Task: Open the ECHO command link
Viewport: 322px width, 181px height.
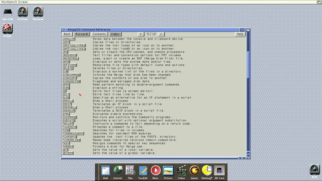Action: (66, 88)
